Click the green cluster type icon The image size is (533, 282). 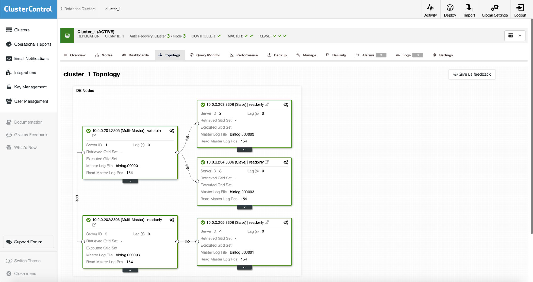(x=67, y=36)
